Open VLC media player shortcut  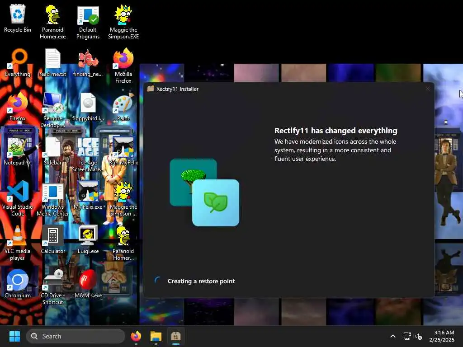[x=18, y=243]
